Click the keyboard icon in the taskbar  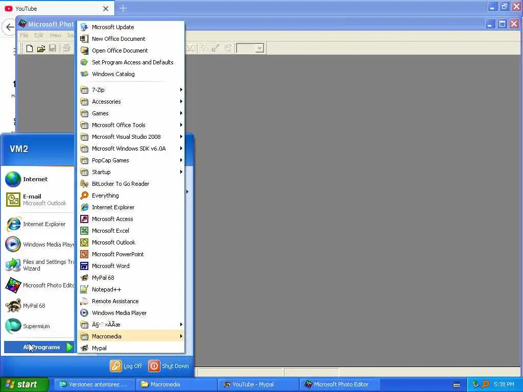click(x=457, y=385)
